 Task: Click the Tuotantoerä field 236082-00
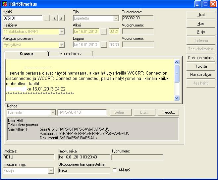(138, 18)
